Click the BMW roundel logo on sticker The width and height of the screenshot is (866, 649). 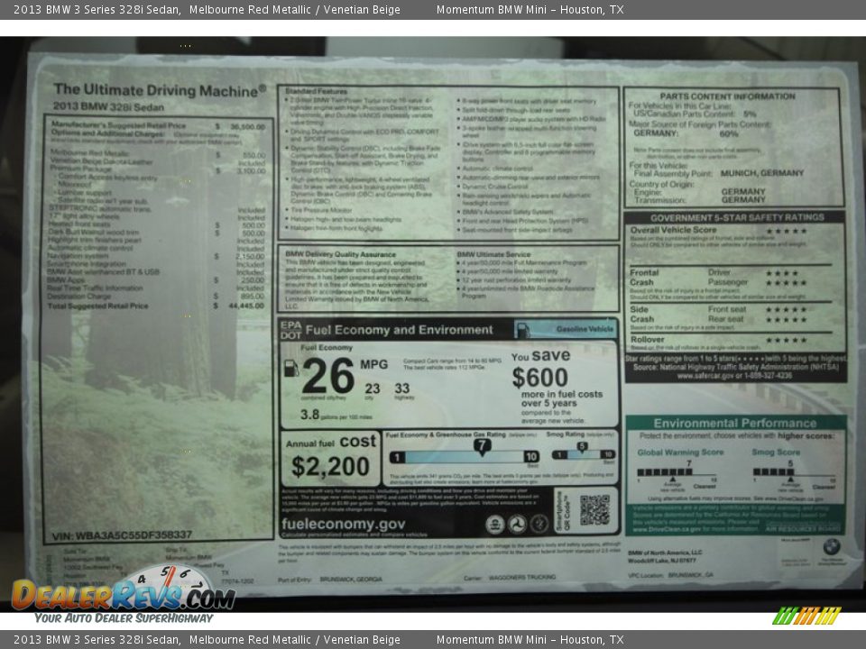[832, 547]
